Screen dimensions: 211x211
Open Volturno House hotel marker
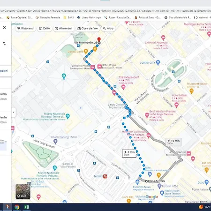[92, 67]
